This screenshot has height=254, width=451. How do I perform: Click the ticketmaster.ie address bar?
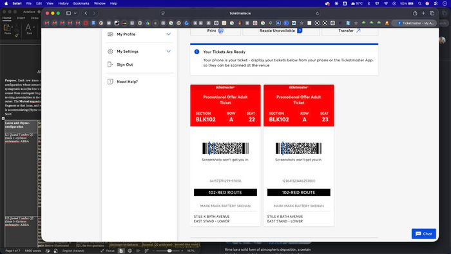(x=240, y=14)
